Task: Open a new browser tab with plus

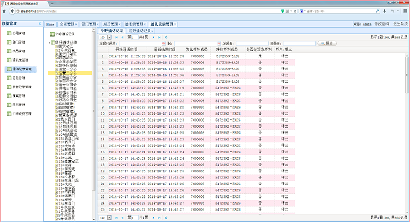Action: tap(52, 4)
